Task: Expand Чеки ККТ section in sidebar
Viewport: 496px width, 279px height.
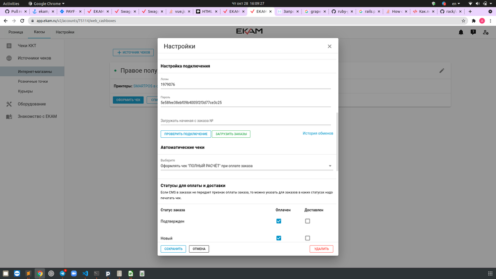Action: (x=27, y=46)
